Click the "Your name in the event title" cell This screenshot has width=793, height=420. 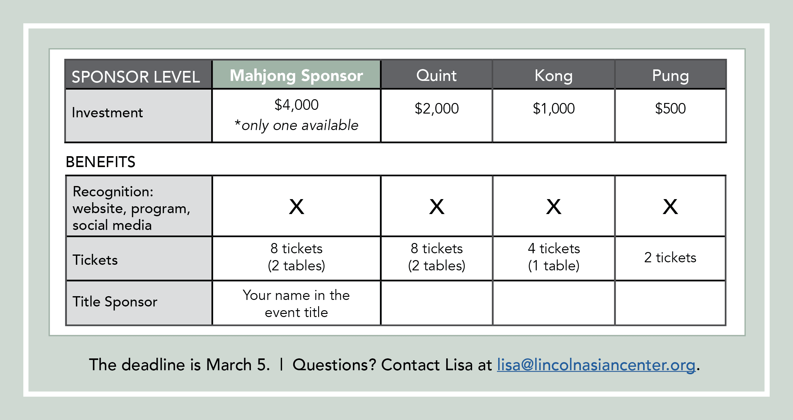pos(296,304)
